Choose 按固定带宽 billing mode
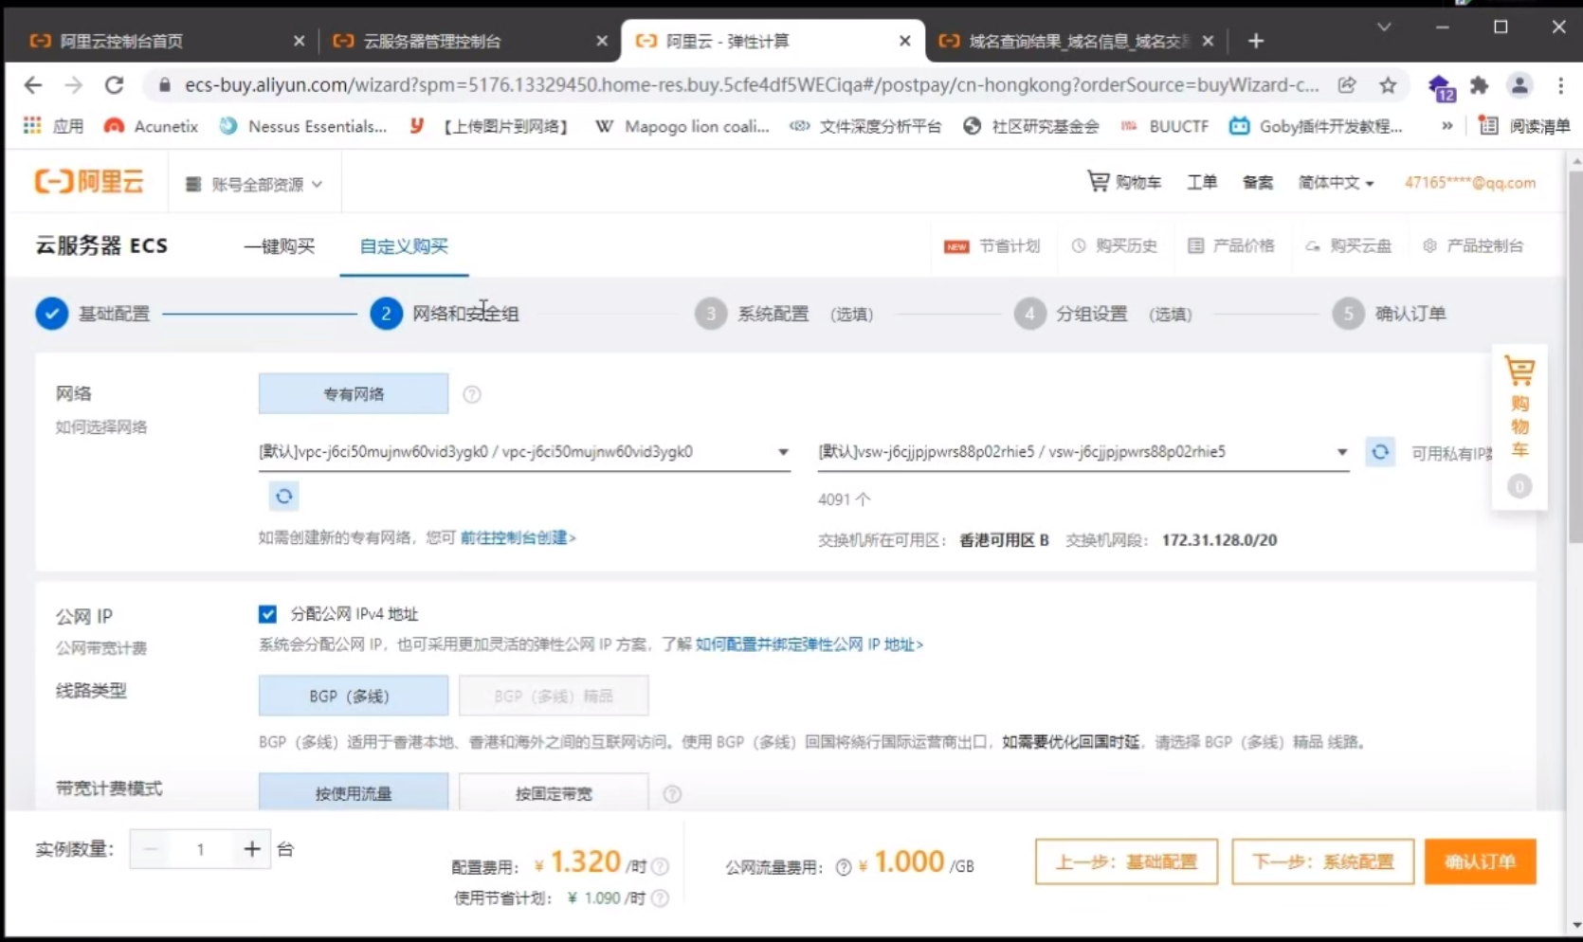This screenshot has width=1583, height=942. 554,792
